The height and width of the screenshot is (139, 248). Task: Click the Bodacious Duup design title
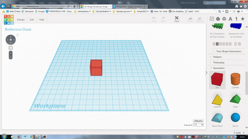(x=18, y=29)
